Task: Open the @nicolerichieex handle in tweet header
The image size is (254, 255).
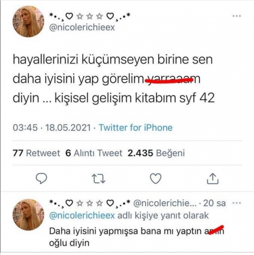Action: click(x=82, y=27)
